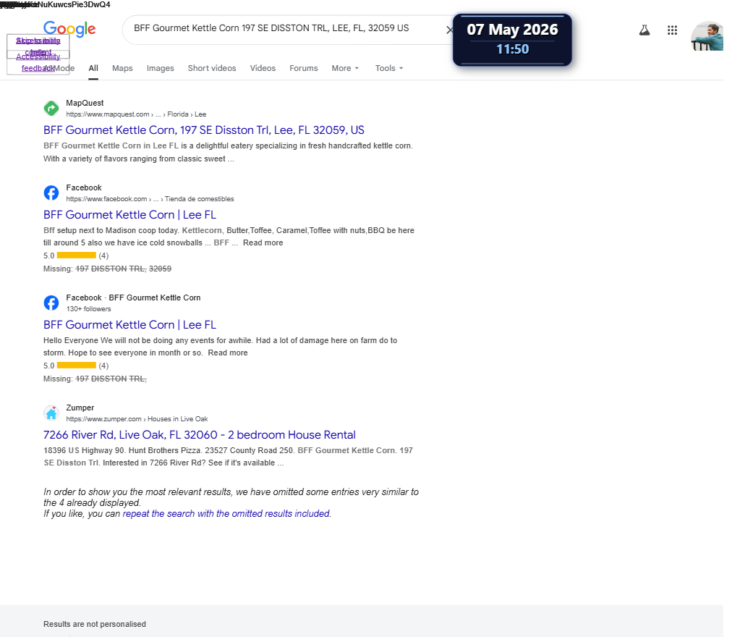
Task: Click Read more on Madison coop snippet
Action: pos(263,242)
